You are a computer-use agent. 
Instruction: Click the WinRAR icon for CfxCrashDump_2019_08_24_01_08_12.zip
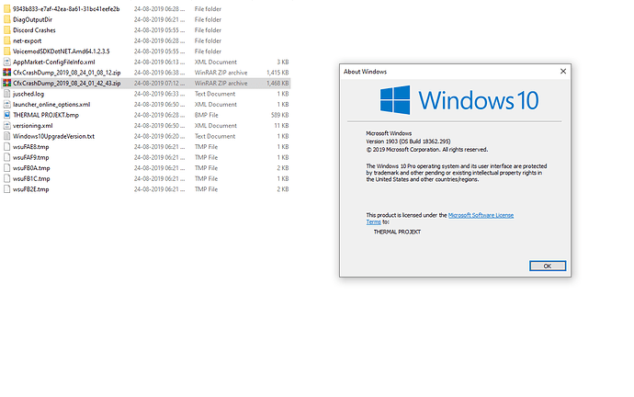pos(6,72)
